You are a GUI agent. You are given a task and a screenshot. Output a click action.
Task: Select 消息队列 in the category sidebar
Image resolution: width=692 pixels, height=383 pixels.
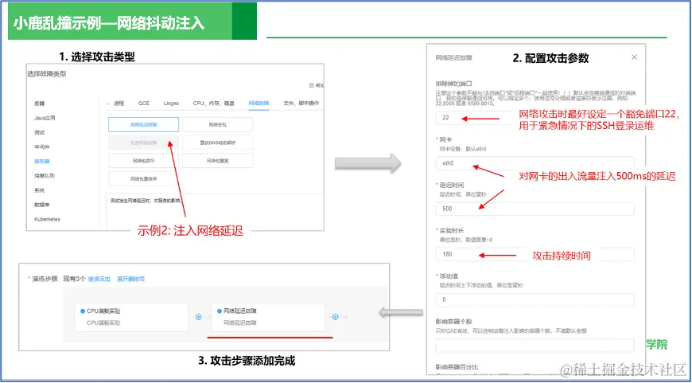coord(45,176)
